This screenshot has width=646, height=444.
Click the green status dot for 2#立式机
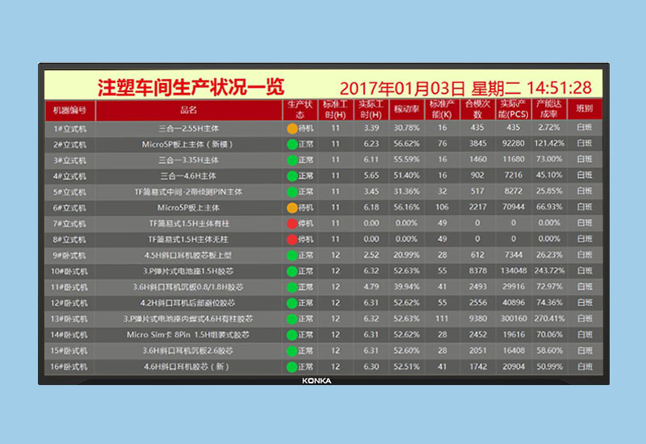coord(292,145)
